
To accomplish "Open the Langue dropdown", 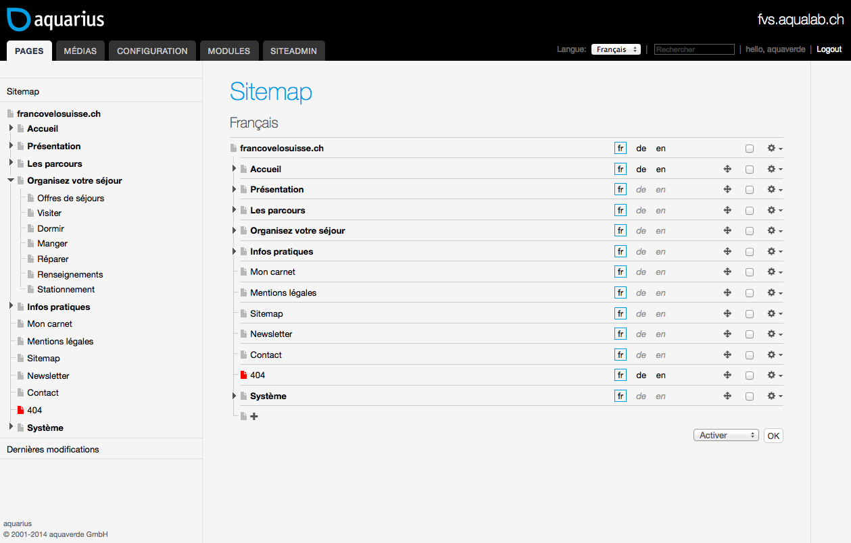I will tap(616, 49).
